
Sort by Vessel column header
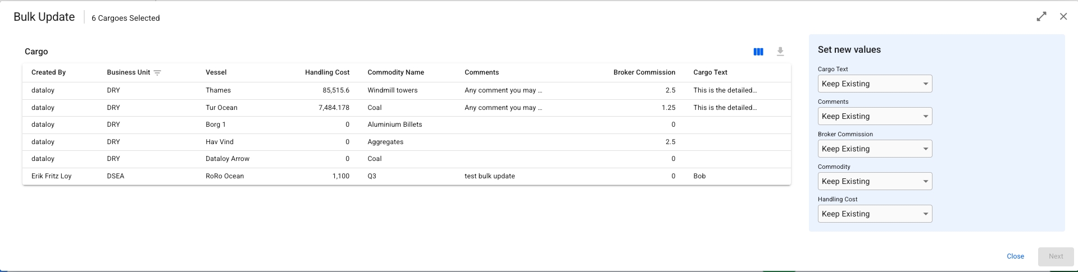[x=216, y=72]
